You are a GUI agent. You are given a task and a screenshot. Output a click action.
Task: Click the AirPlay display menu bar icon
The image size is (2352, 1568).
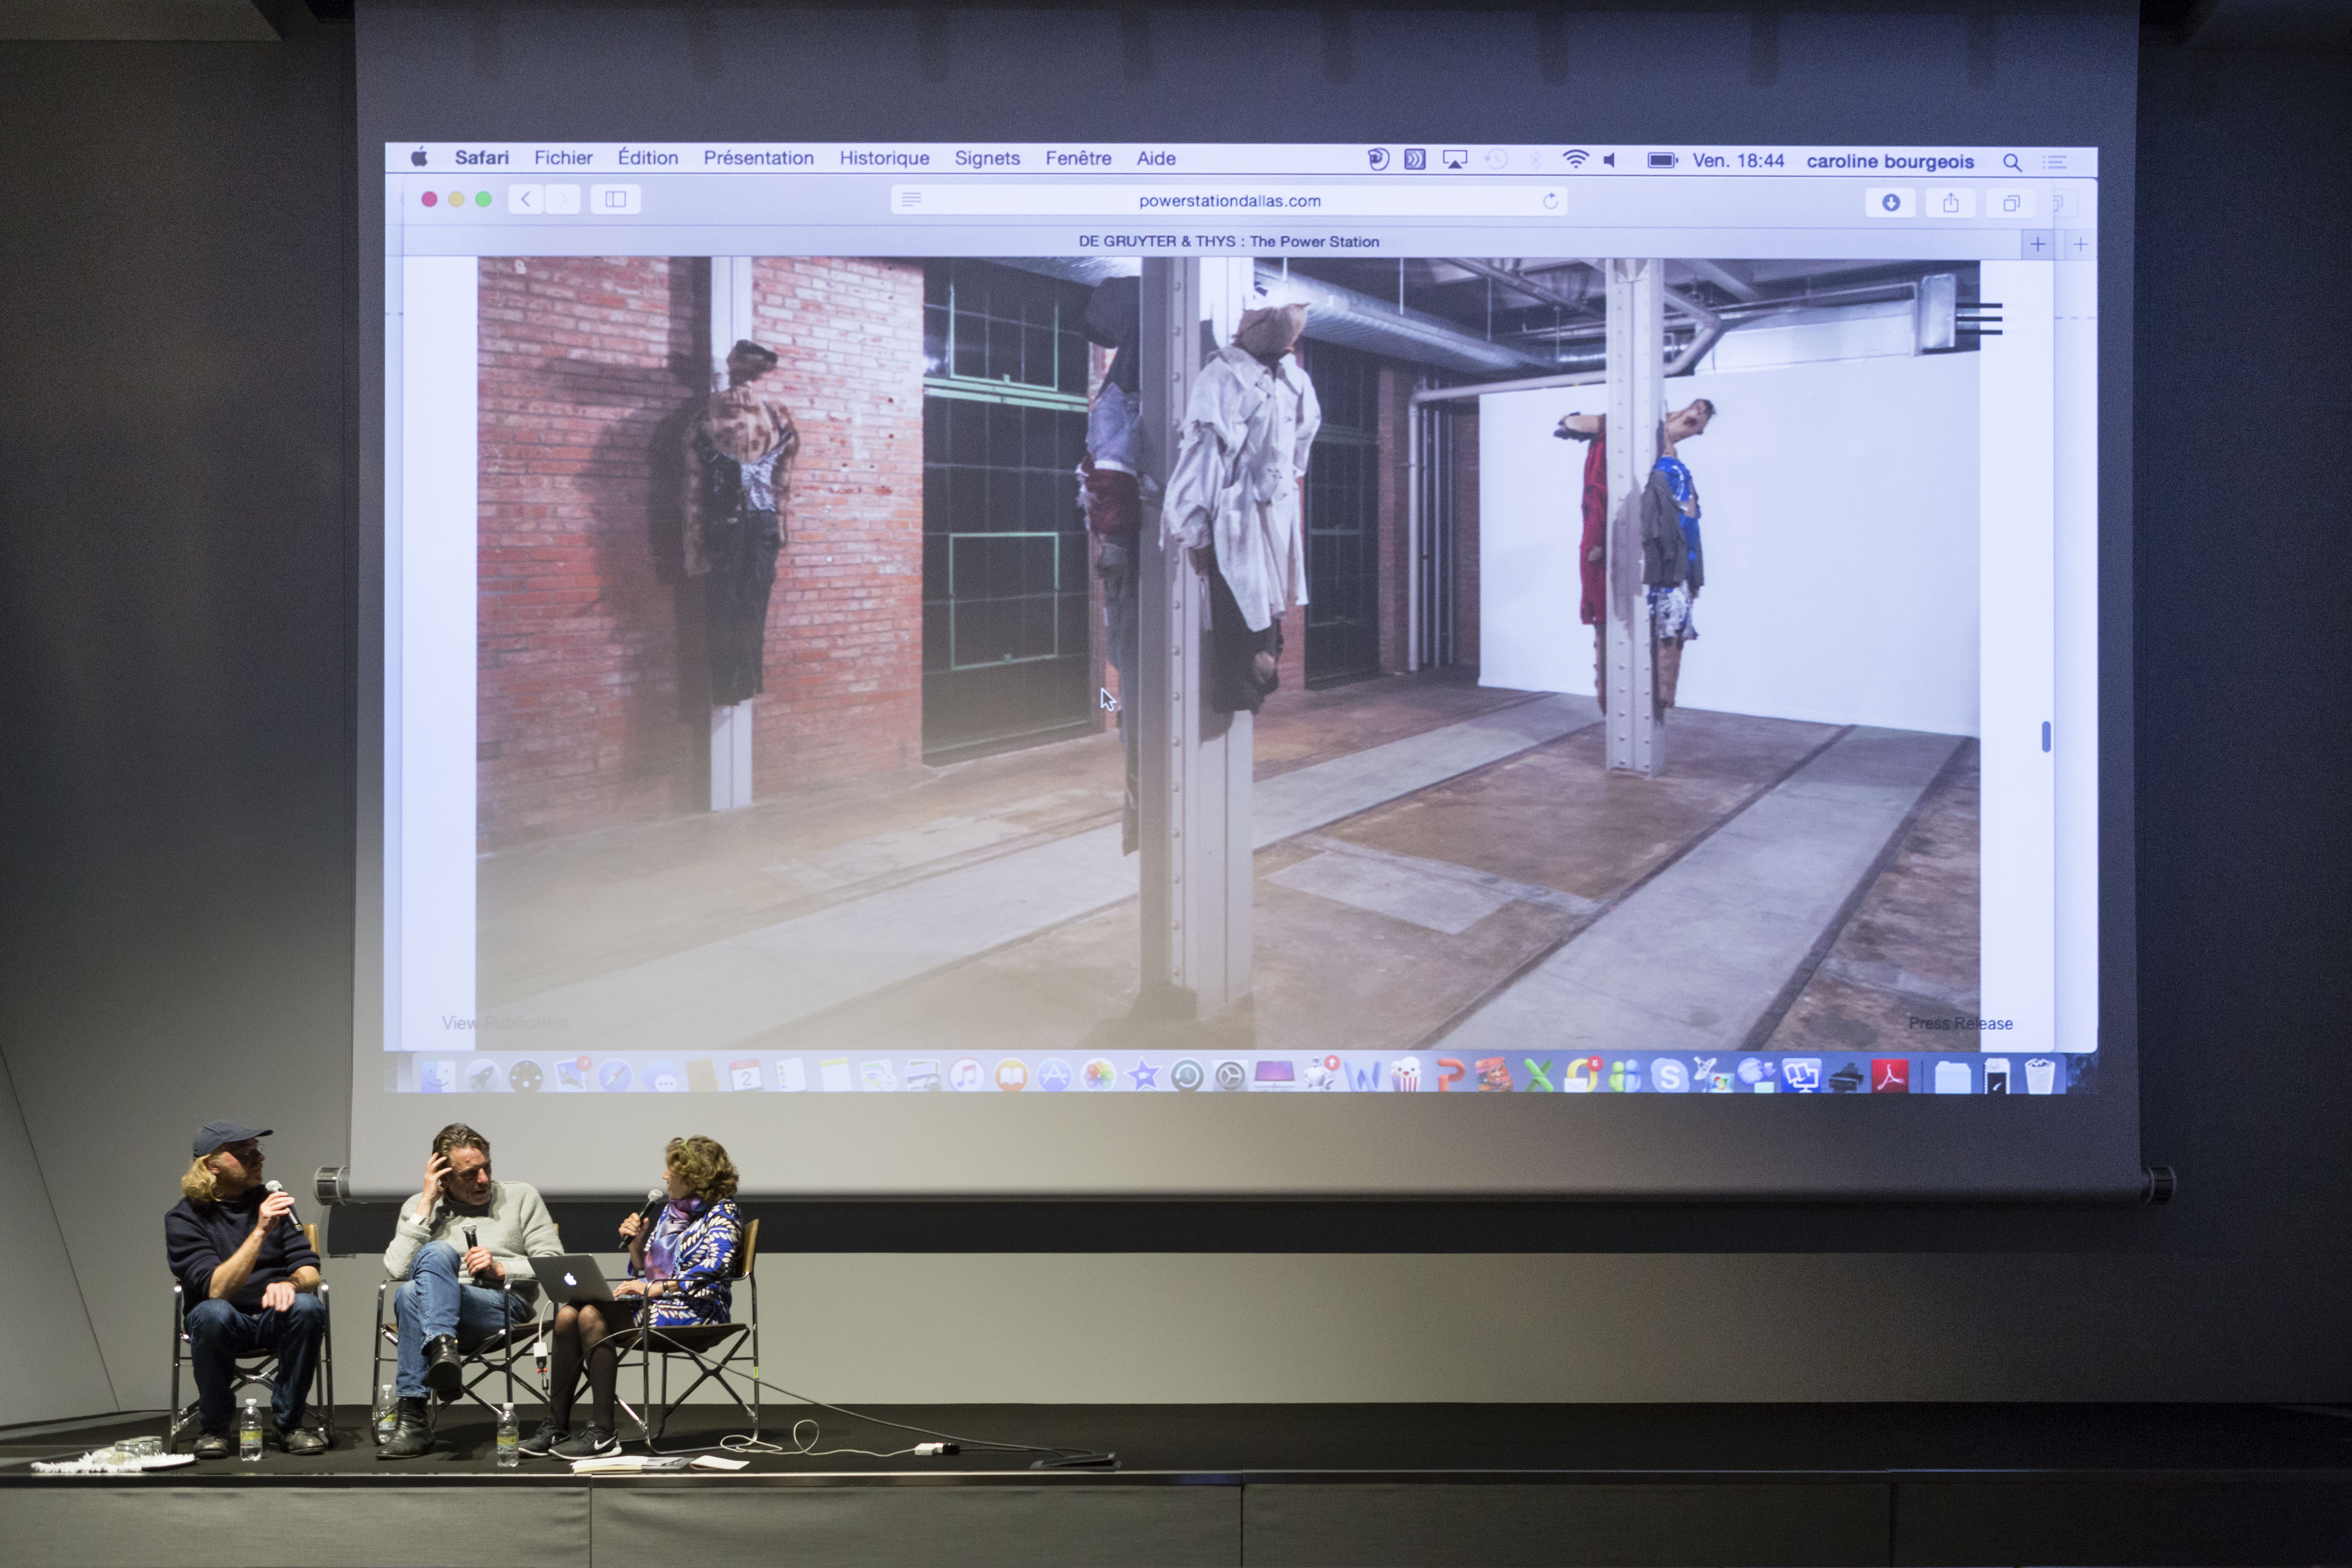click(x=1454, y=159)
